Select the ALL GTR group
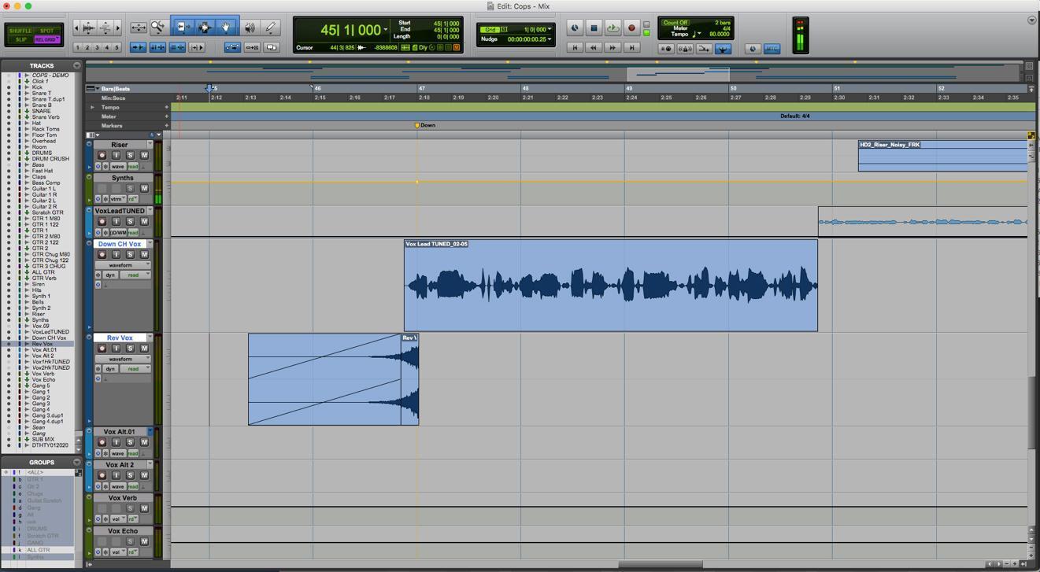The height and width of the screenshot is (572, 1040). pyautogui.click(x=39, y=550)
